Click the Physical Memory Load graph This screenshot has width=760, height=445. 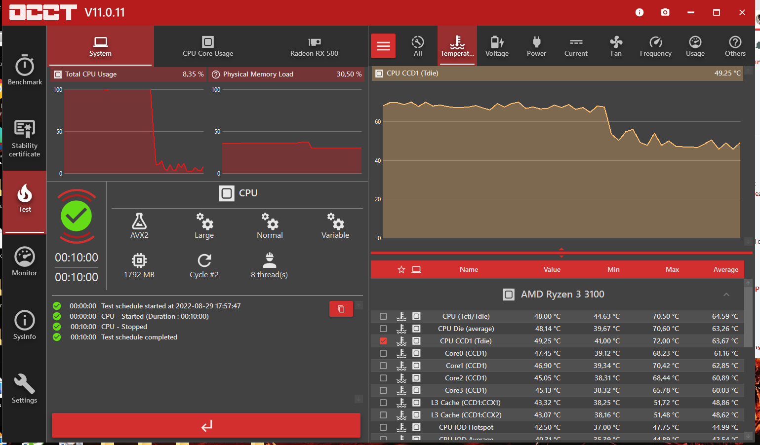pyautogui.click(x=291, y=131)
